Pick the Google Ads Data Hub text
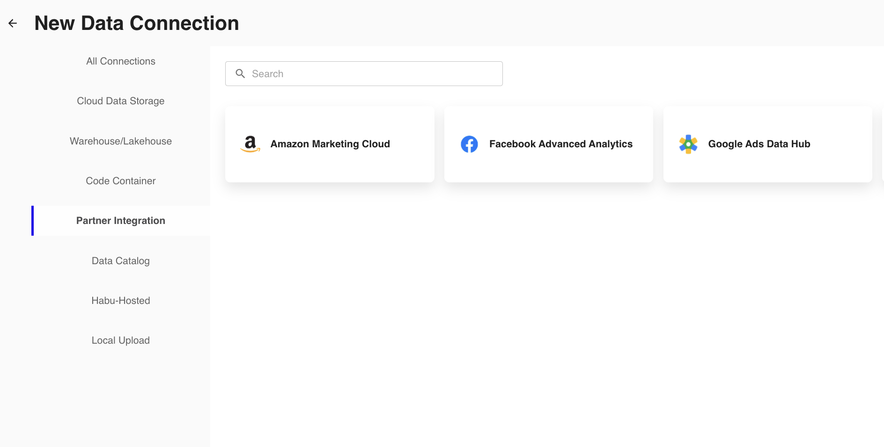The image size is (884, 447). point(759,144)
